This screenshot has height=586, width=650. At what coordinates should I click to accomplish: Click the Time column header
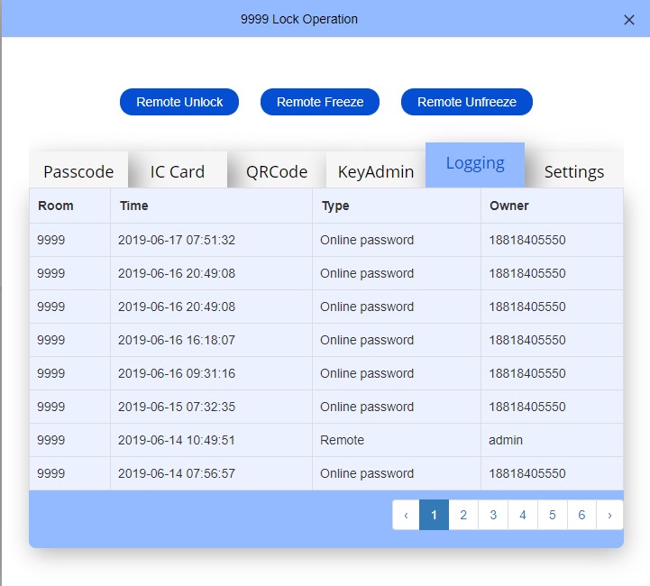pyautogui.click(x=134, y=206)
